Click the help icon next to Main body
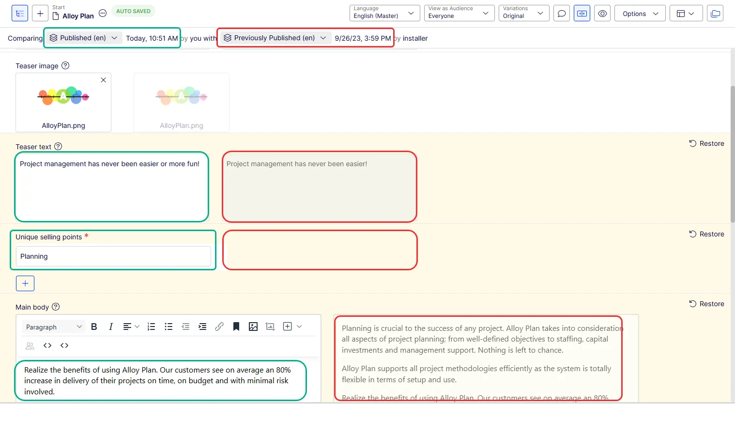The width and height of the screenshot is (735, 421). pos(56,307)
